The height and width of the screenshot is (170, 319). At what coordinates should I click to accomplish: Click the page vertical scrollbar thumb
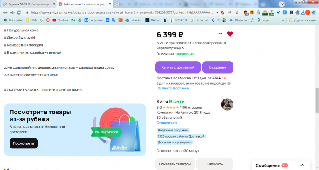pyautogui.click(x=317, y=100)
